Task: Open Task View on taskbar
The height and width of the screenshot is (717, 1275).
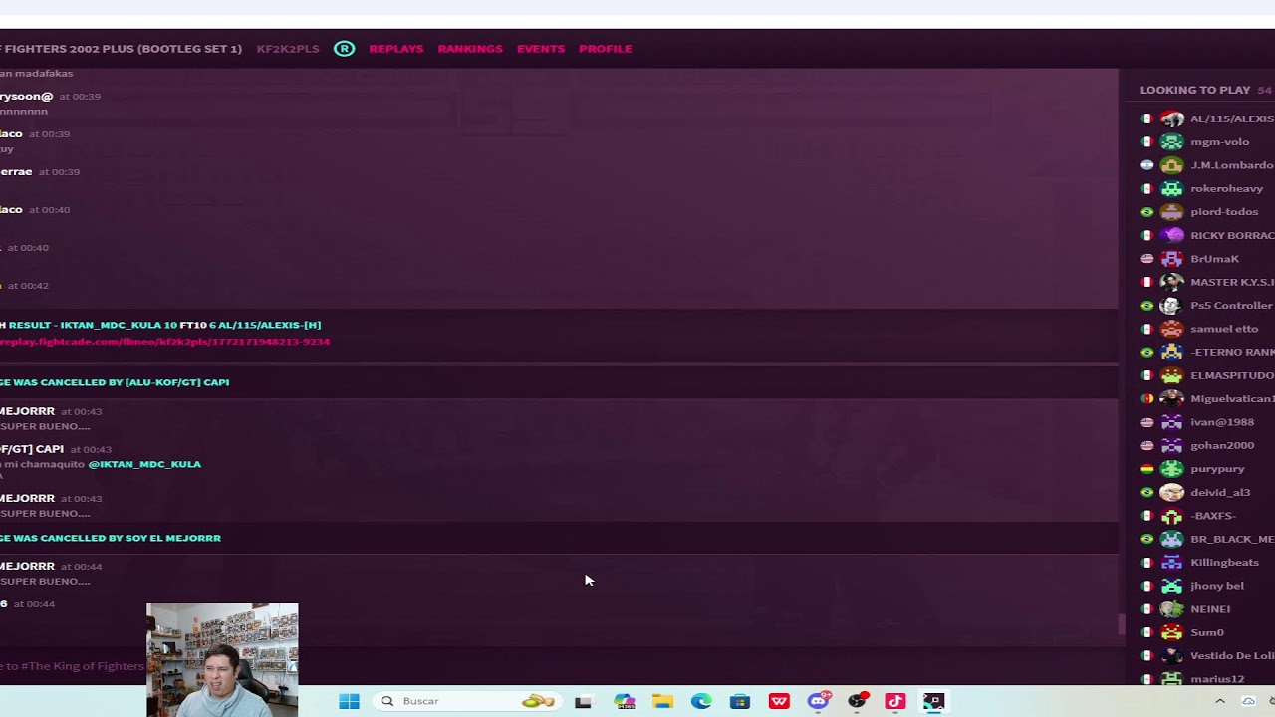Action: 583,702
